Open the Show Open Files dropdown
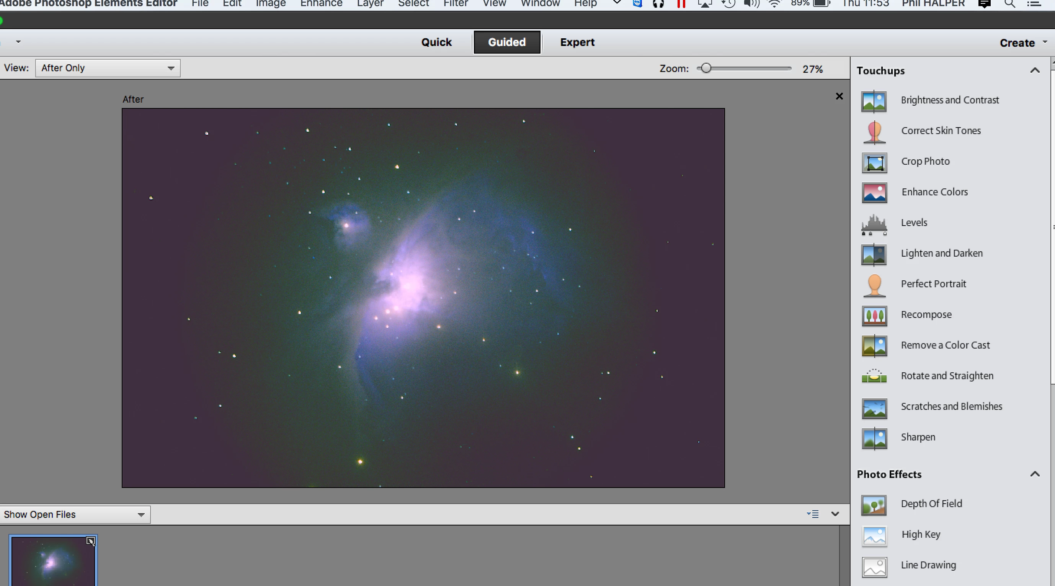This screenshot has width=1055, height=586. coord(75,515)
